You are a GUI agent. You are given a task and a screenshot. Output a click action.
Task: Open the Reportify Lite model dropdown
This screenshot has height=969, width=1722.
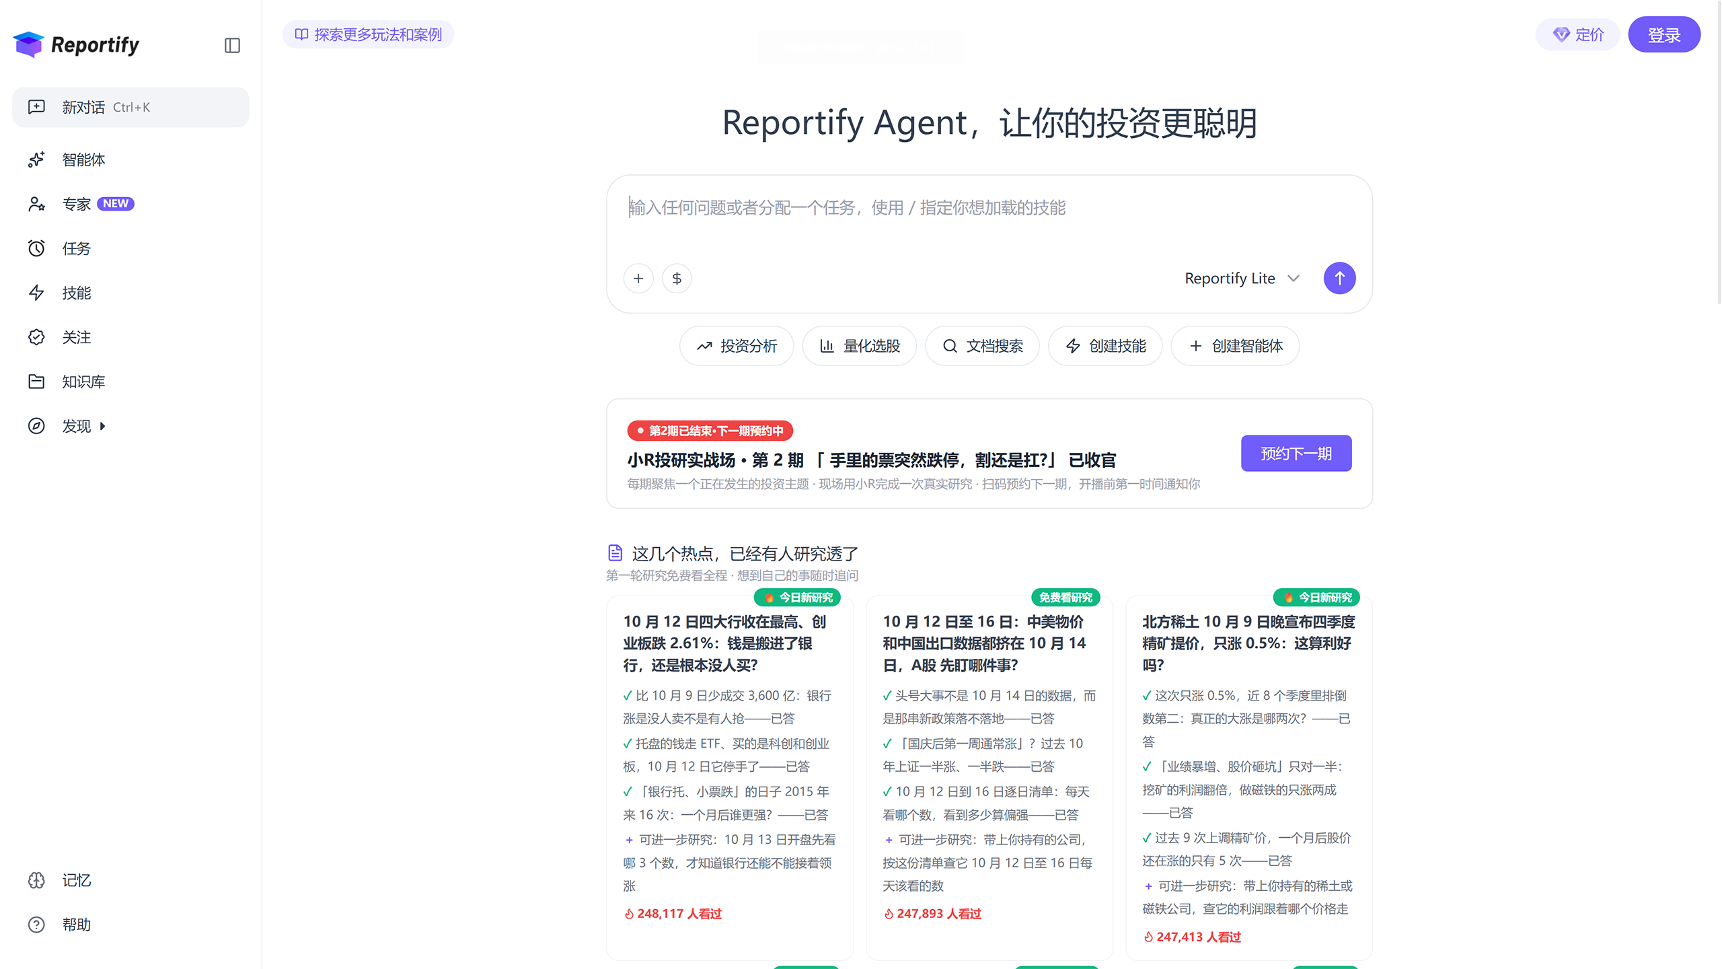click(1242, 279)
